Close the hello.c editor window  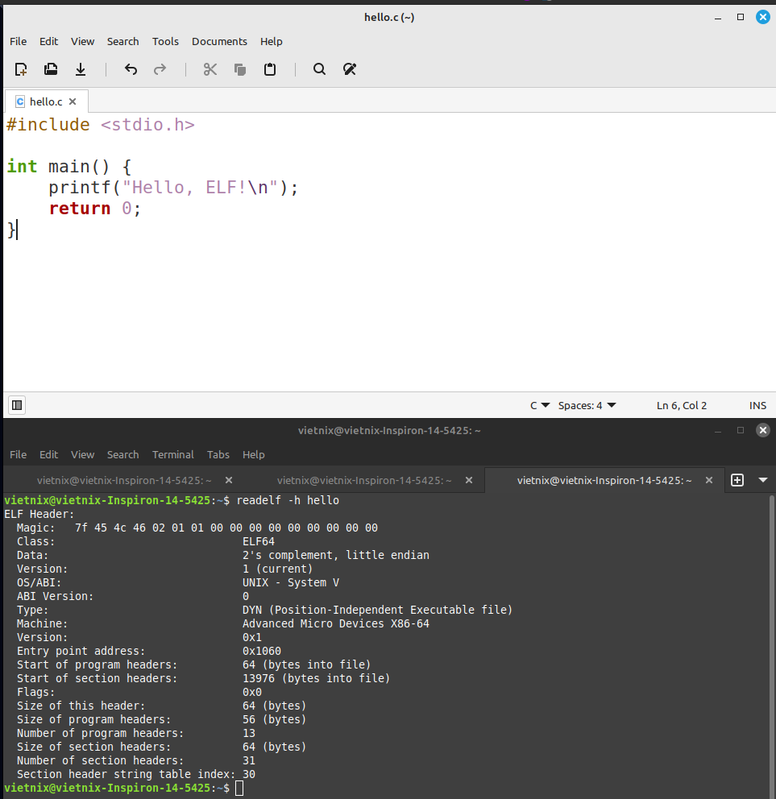coord(763,18)
